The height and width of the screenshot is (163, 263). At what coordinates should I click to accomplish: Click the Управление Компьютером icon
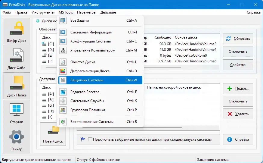(x=63, y=50)
